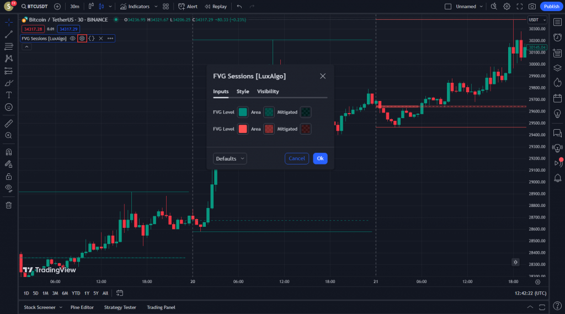Viewport: 565px width, 314px height.
Task: Open the layout setup square icon
Action: pyautogui.click(x=448, y=7)
